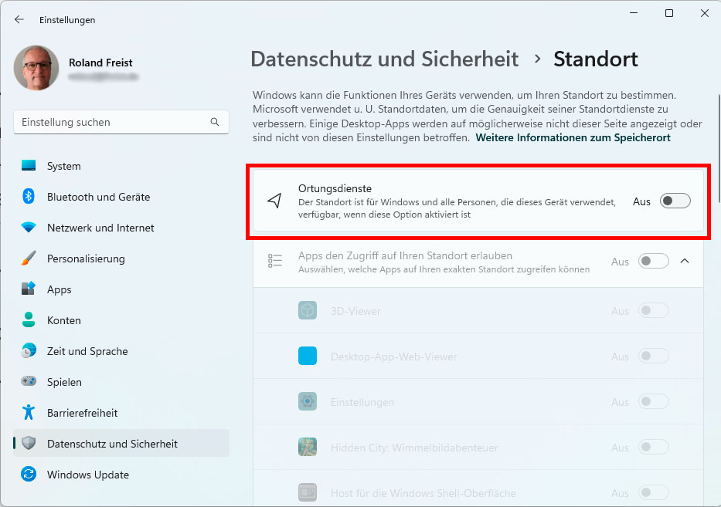Click the Hidden City: Wimmelbildabenteuer label
Screen dimensions: 721x507
tap(414, 448)
